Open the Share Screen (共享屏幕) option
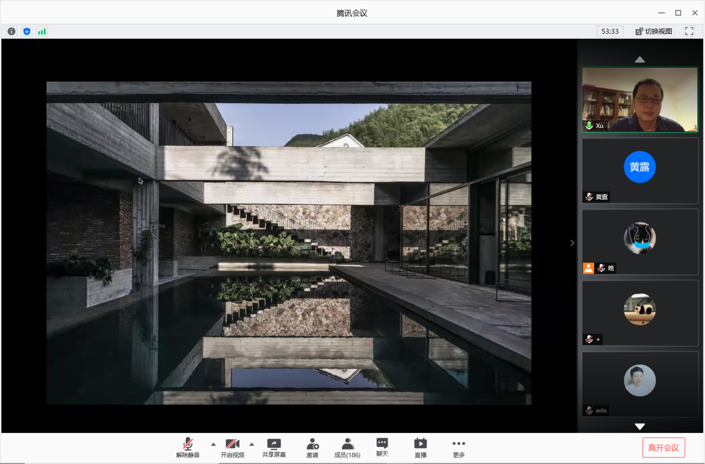This screenshot has height=464, width=705. [274, 448]
